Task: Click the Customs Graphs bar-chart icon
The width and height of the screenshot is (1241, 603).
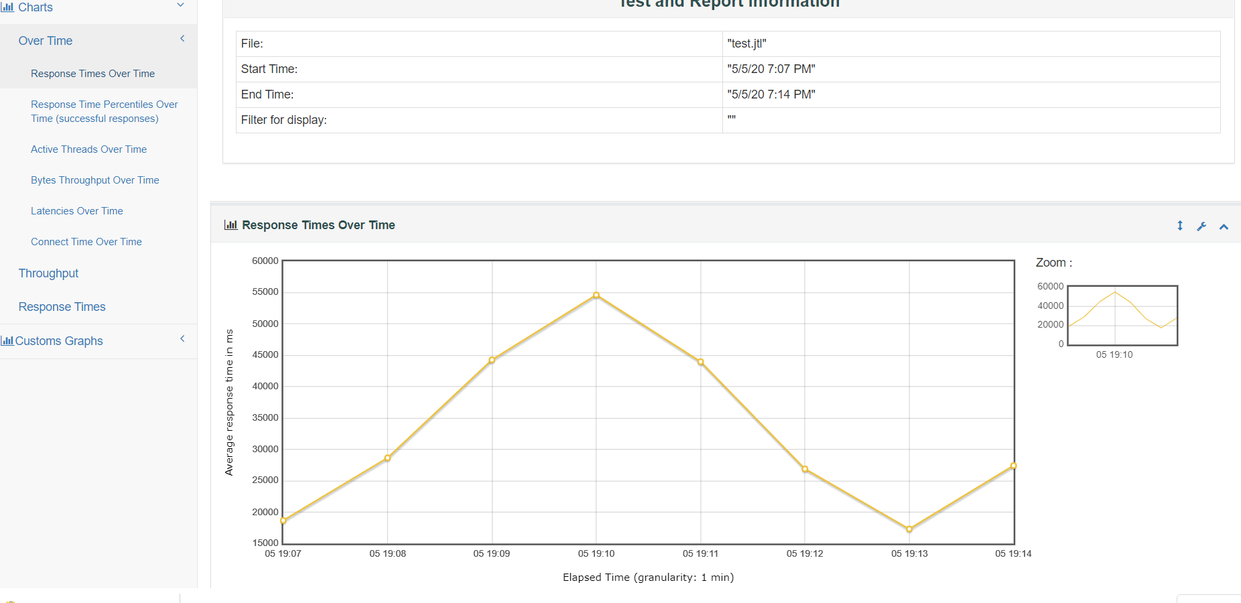Action: pyautogui.click(x=7, y=340)
